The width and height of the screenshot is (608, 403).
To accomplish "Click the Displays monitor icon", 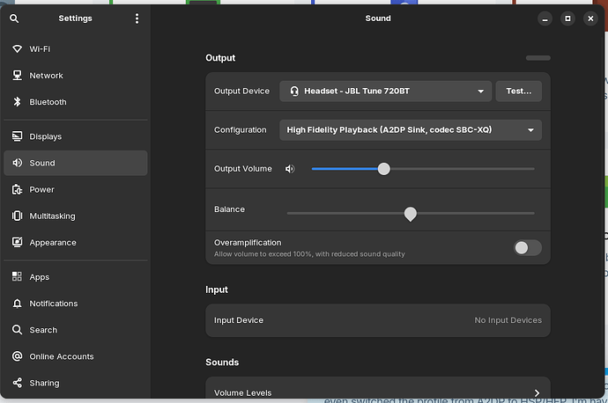I will [18, 136].
